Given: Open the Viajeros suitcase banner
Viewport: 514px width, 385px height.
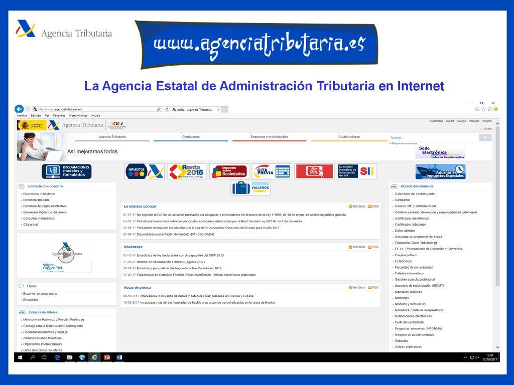Looking at the screenshot, I should click(x=250, y=188).
